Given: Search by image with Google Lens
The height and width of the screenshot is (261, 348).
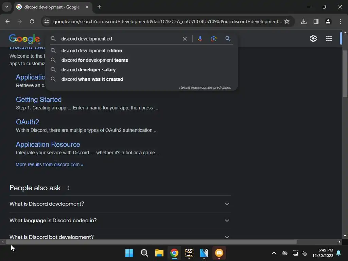Looking at the screenshot, I should (213, 39).
